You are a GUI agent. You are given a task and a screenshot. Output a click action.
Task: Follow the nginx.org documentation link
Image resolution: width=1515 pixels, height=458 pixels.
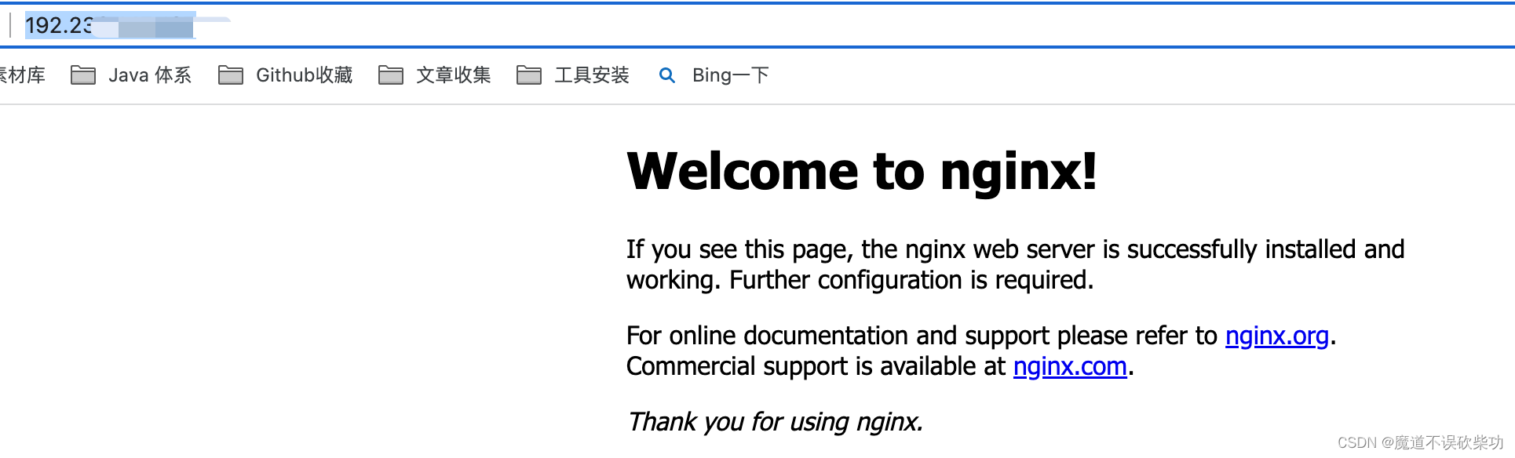(x=1277, y=336)
